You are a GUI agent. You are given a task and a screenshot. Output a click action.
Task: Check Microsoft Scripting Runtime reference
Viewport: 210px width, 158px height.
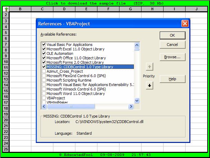coord(44,80)
